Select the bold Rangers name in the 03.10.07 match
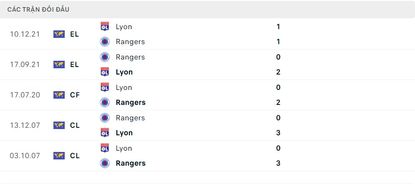This screenshot has height=184, width=415. pos(131,163)
